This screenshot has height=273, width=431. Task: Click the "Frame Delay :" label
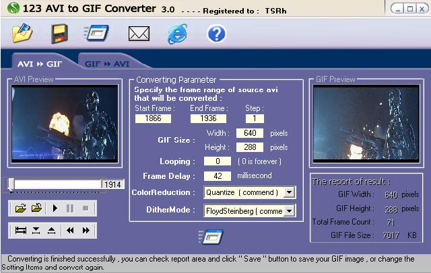[169, 176]
